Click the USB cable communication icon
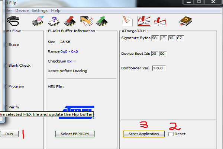 coord(13,21)
